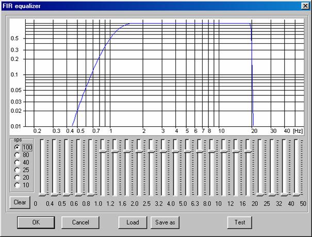The height and width of the screenshot is (237, 312).
Task: Click the 6.3 Hz slider handle
Action: [200, 151]
